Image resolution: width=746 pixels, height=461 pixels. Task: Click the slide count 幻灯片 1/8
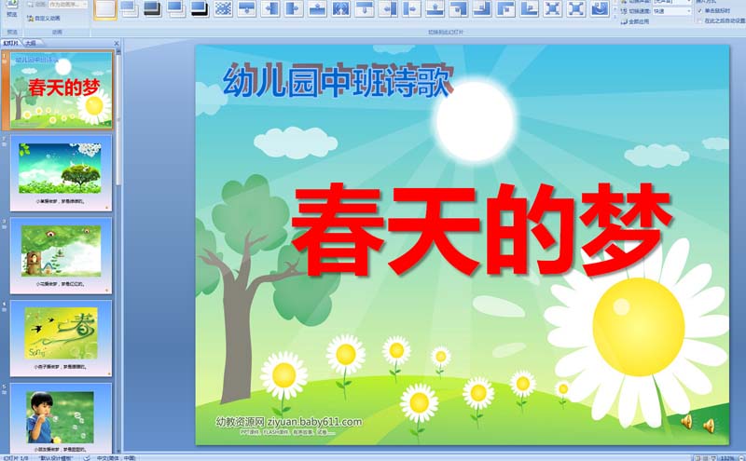point(16,458)
